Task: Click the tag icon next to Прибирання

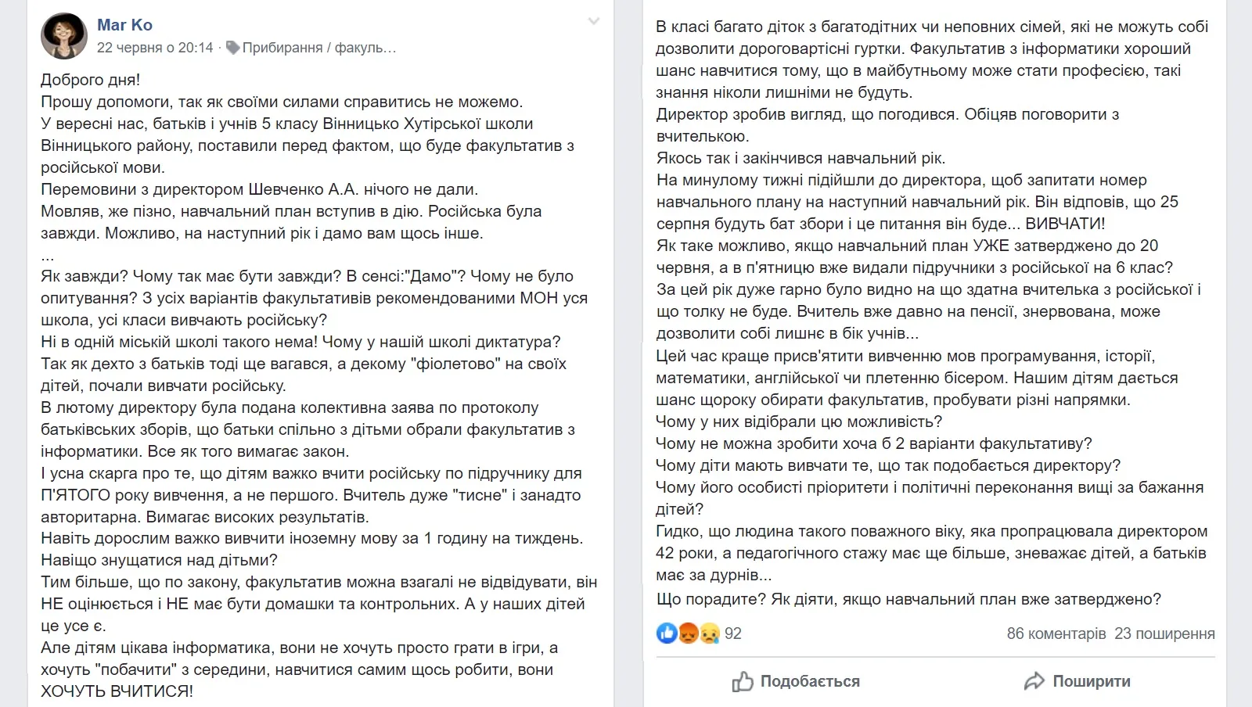Action: (x=233, y=48)
